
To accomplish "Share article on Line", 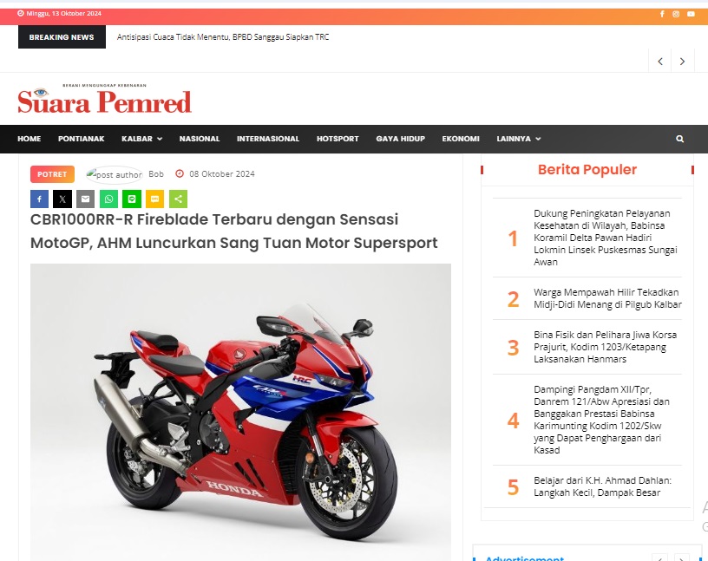I will [x=132, y=199].
